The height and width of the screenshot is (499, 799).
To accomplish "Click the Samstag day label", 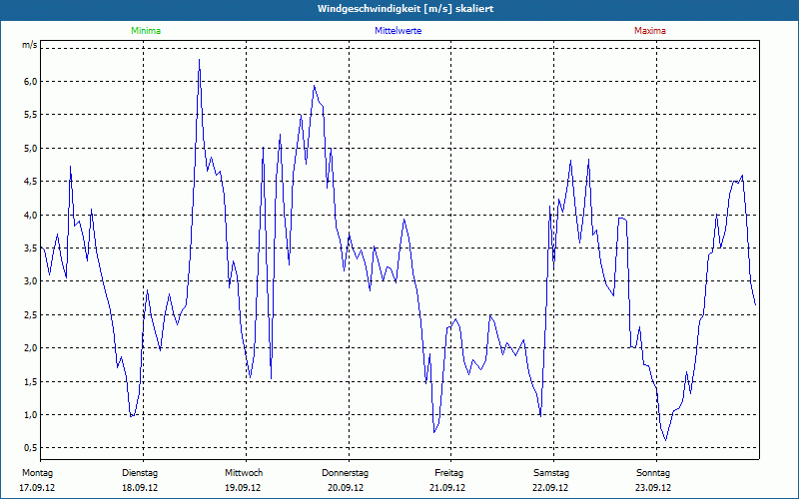I will point(551,473).
